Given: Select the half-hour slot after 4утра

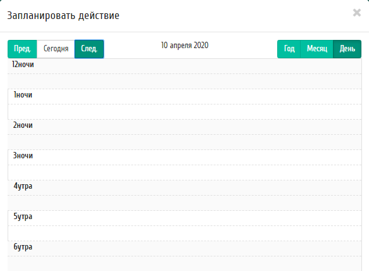Looking at the screenshot, I should click(185, 203).
